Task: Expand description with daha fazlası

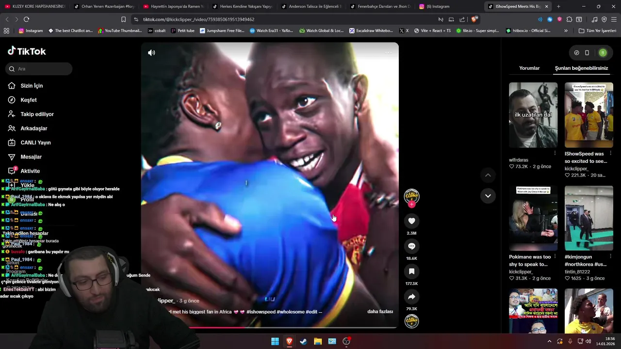Action: 380,312
